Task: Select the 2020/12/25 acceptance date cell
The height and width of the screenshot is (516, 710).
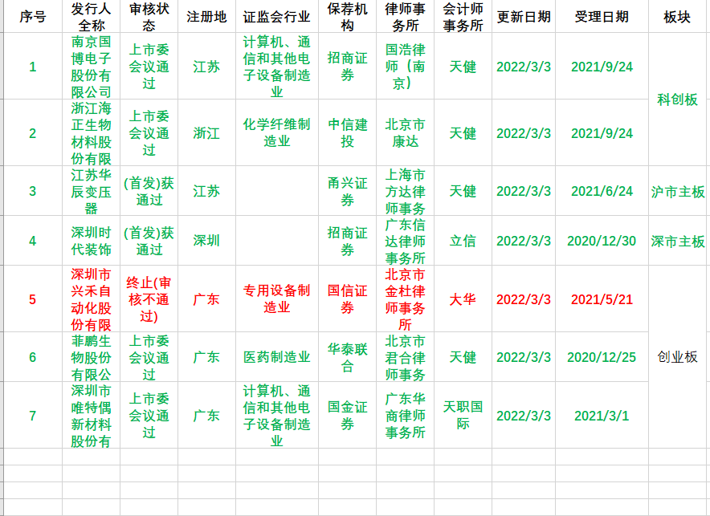Action: [602, 357]
